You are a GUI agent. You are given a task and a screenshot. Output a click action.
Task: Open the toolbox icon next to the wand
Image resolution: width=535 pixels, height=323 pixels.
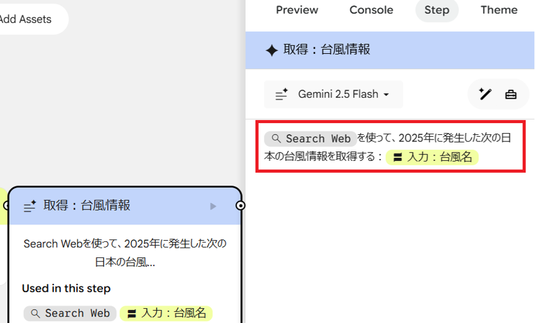click(511, 94)
